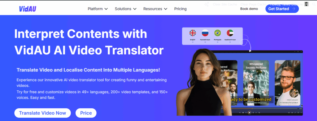Click 'Interpret Contents with VidAU AI Video Translator' heading

(x=89, y=42)
